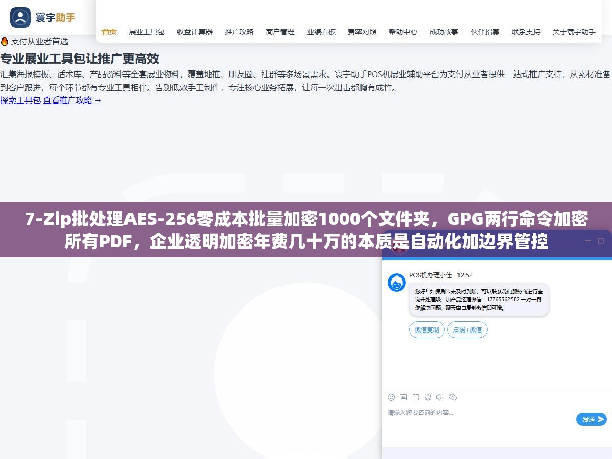Click the POS机办理小佳 agent avatar

click(397, 283)
